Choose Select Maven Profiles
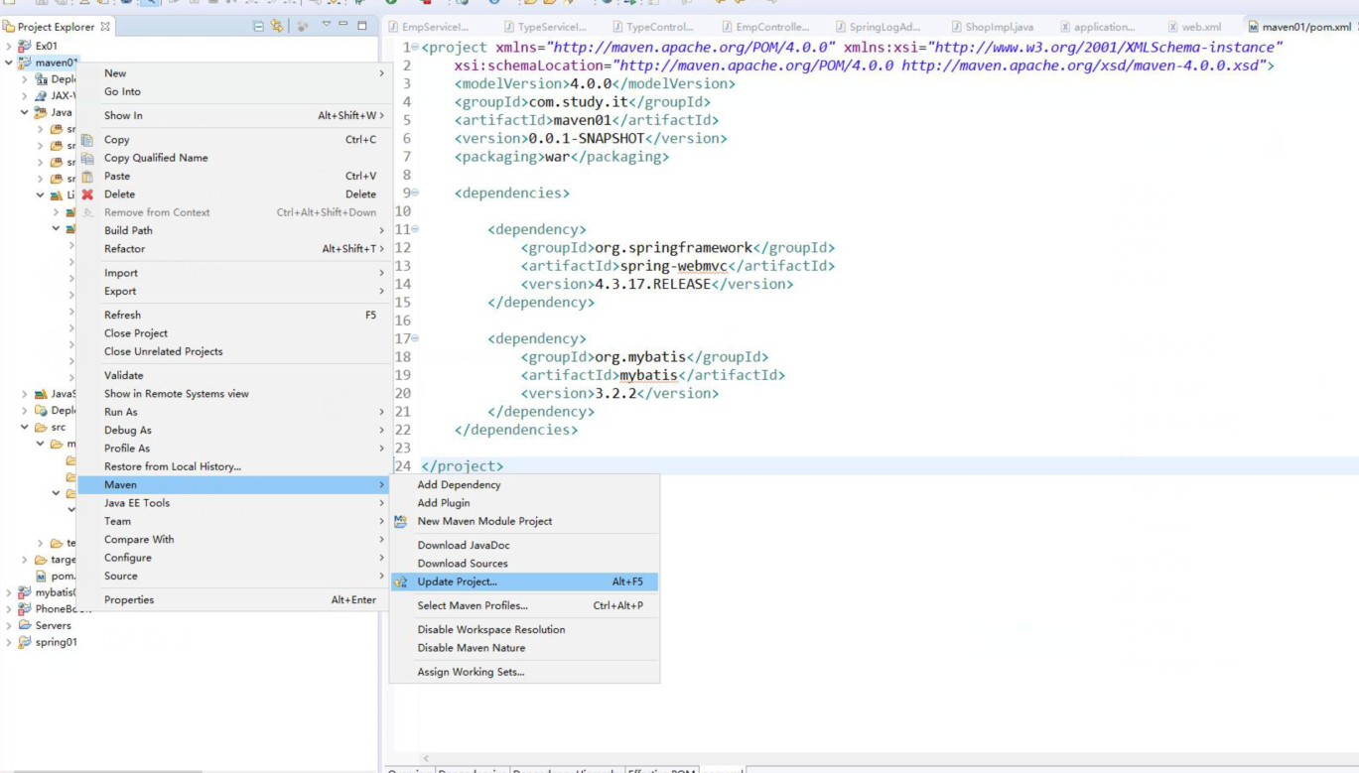The image size is (1359, 773). (524, 605)
